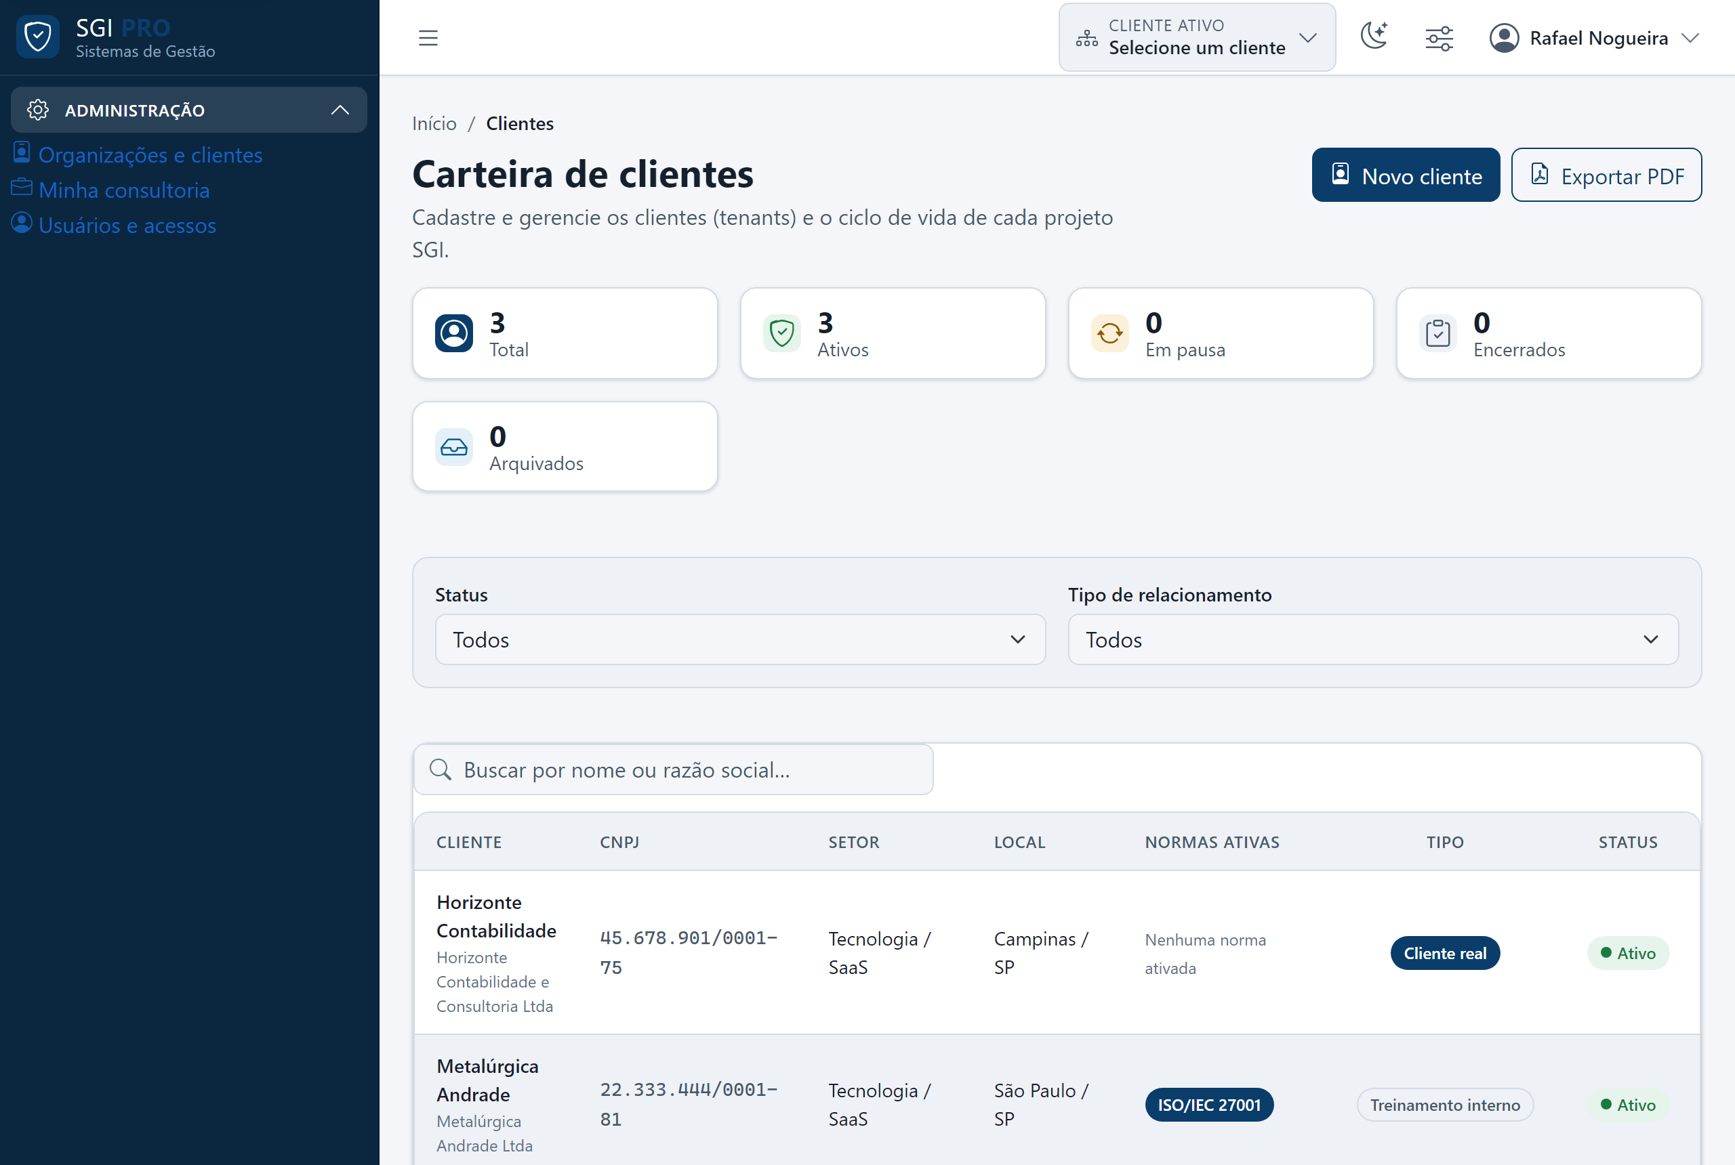Click Ativo status of Horizonte Contabilidade
The image size is (1735, 1165).
pyautogui.click(x=1628, y=953)
